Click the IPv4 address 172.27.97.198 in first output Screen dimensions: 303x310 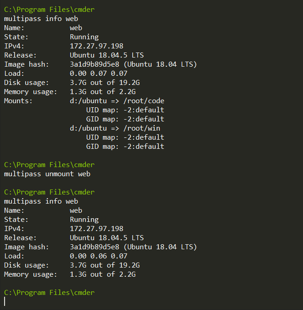pyautogui.click(x=96, y=46)
